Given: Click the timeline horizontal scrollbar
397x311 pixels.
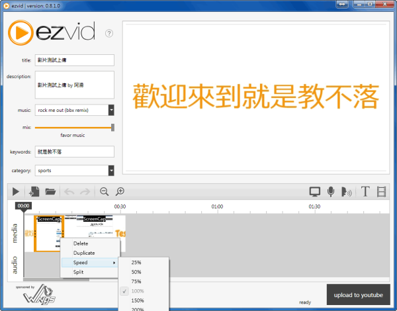Looking at the screenshot, I should tap(56, 280).
